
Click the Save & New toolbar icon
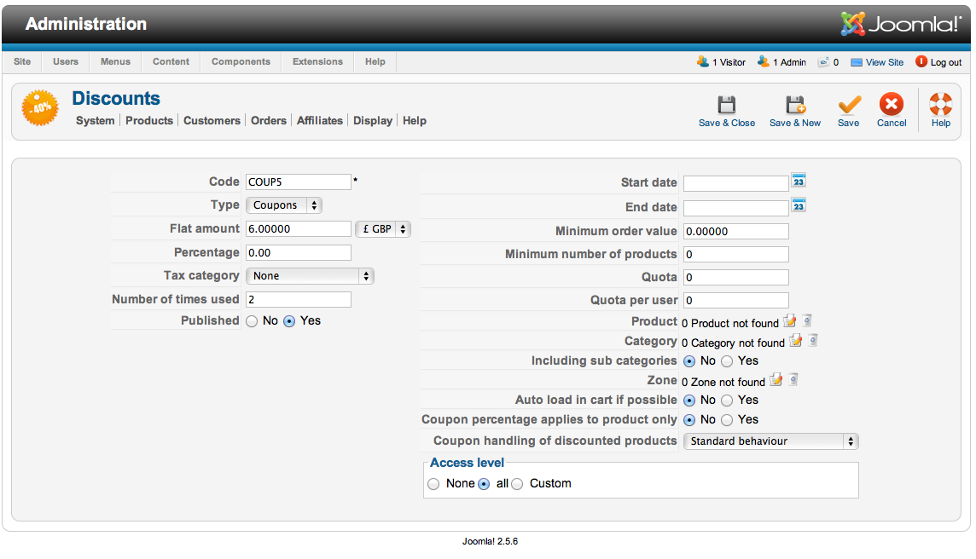[x=794, y=106]
